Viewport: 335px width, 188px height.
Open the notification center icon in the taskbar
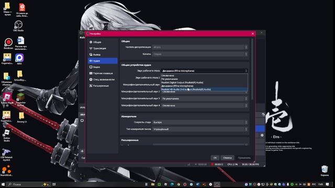[328, 184]
